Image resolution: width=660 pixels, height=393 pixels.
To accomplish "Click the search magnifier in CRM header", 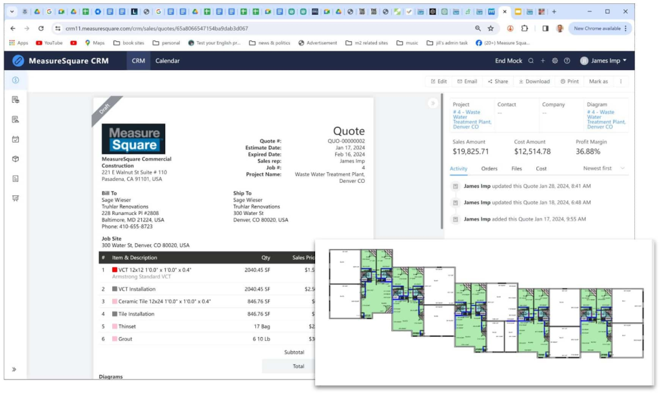I will point(531,60).
